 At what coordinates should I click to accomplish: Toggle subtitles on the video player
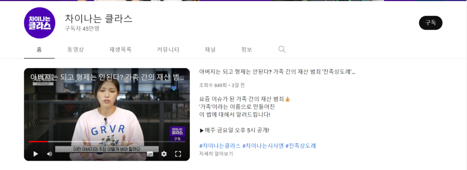[x=150, y=154]
